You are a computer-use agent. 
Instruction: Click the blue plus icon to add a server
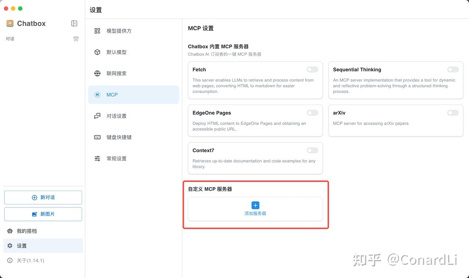(x=255, y=205)
